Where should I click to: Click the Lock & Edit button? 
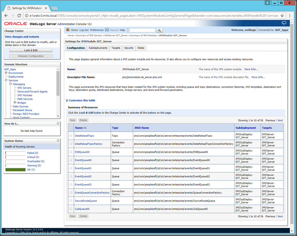(x=31, y=50)
